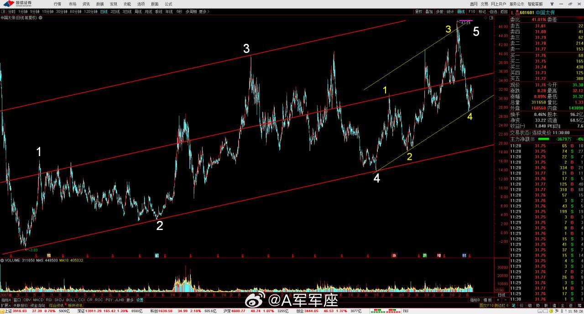
Task: Select the 1分钟 period
Action: (23, 11)
